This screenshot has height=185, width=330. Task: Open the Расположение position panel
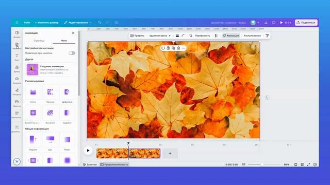[x=252, y=35]
